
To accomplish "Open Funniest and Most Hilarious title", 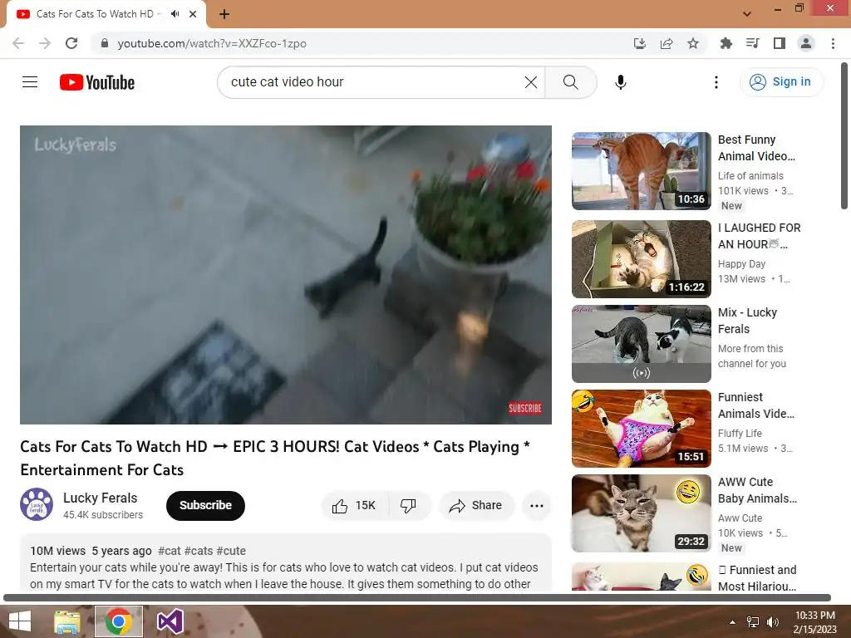I will pos(757,578).
